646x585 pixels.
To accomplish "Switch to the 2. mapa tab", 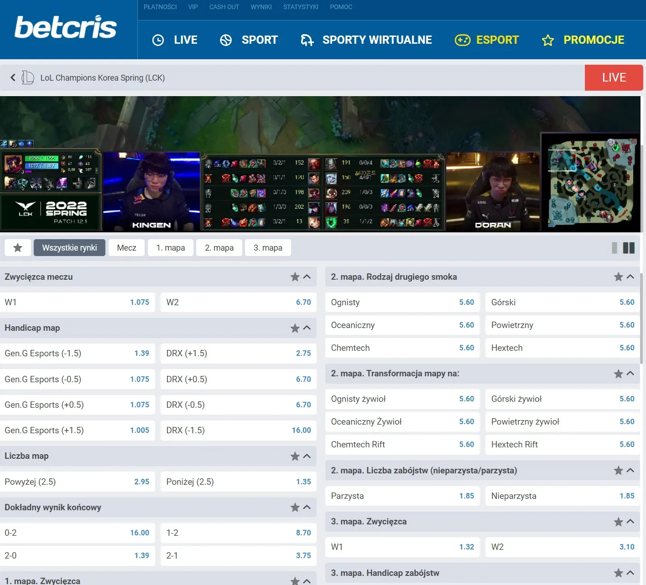I will (219, 247).
